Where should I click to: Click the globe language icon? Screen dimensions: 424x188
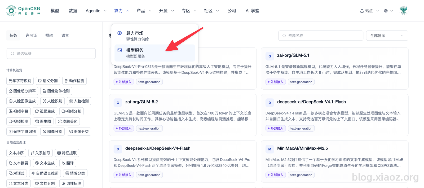point(386,11)
